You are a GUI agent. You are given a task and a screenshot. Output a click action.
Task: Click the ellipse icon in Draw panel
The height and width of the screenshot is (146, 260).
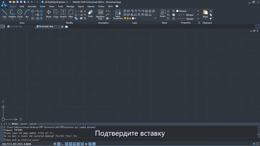click(32, 11)
